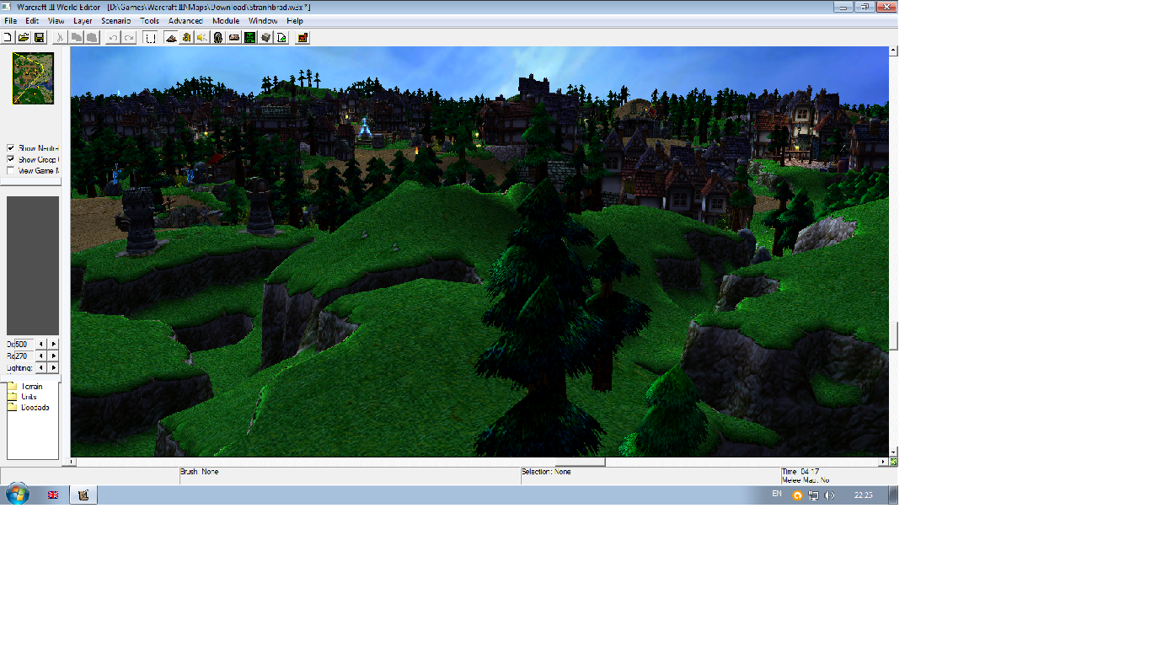Open the Trigger Editor module
The width and height of the screenshot is (1151, 647).
click(186, 37)
